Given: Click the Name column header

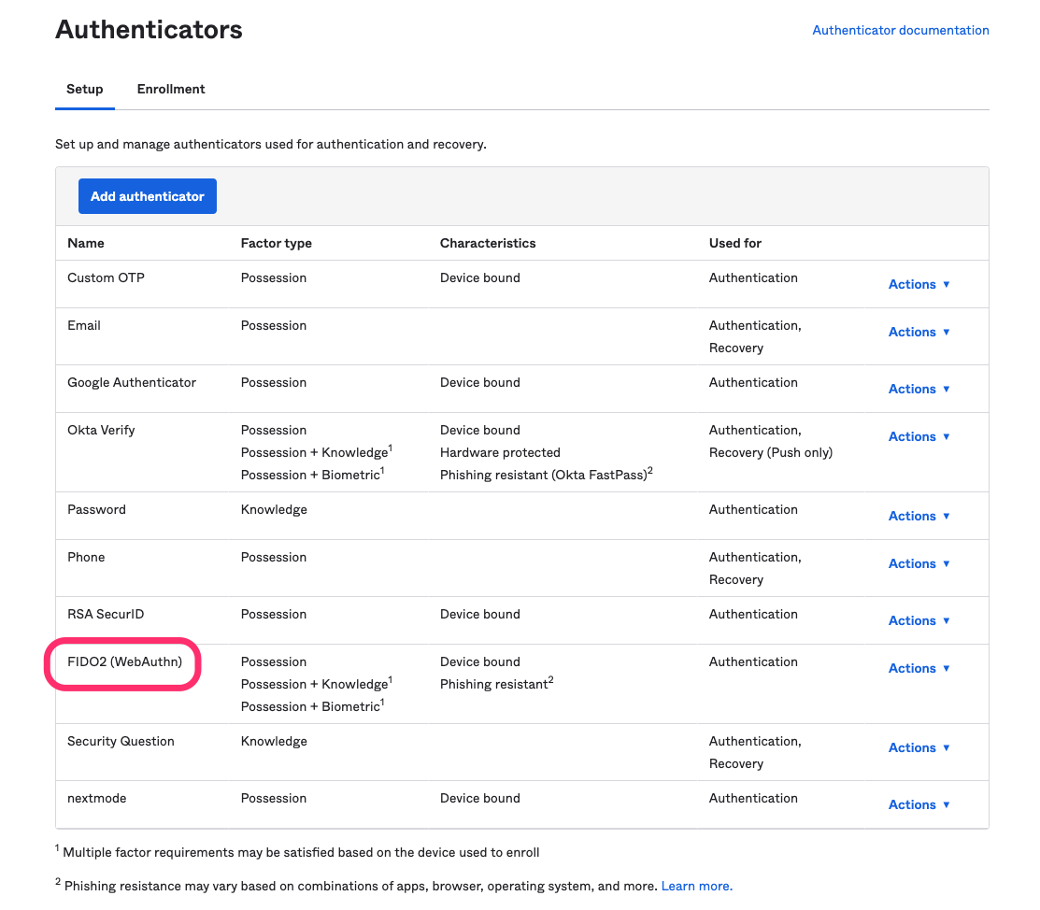Looking at the screenshot, I should pos(86,243).
